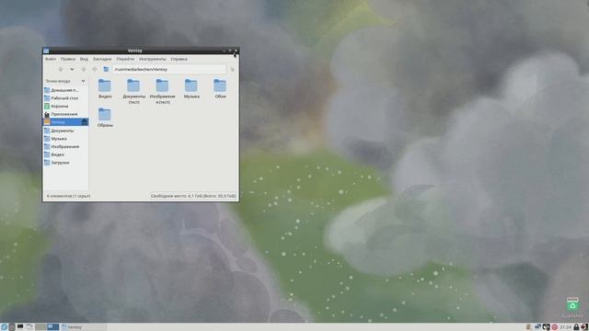Open the Документы folder in file view
The width and height of the screenshot is (589, 331).
[x=133, y=92]
